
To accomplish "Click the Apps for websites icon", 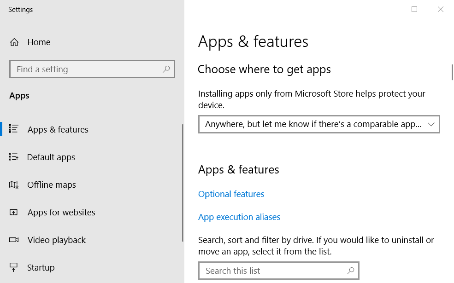I will pos(14,213).
